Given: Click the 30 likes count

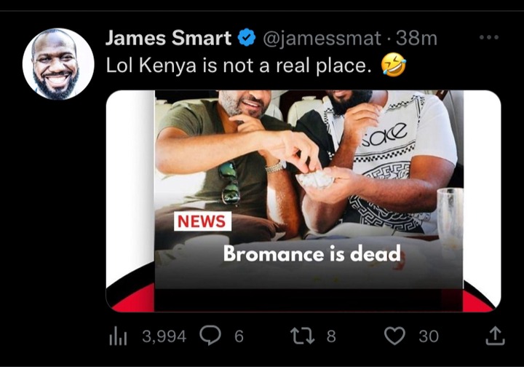Looking at the screenshot, I should (x=429, y=336).
